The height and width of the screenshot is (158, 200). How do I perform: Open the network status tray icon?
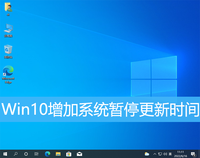pyautogui.click(x=160, y=154)
